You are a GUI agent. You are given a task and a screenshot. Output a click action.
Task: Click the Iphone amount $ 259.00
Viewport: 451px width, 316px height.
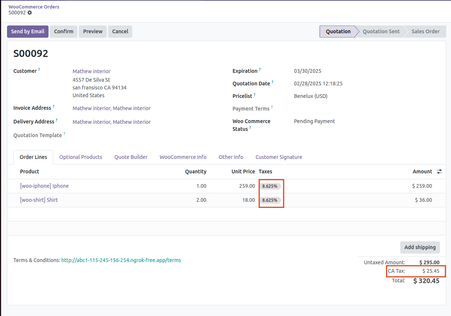point(422,186)
